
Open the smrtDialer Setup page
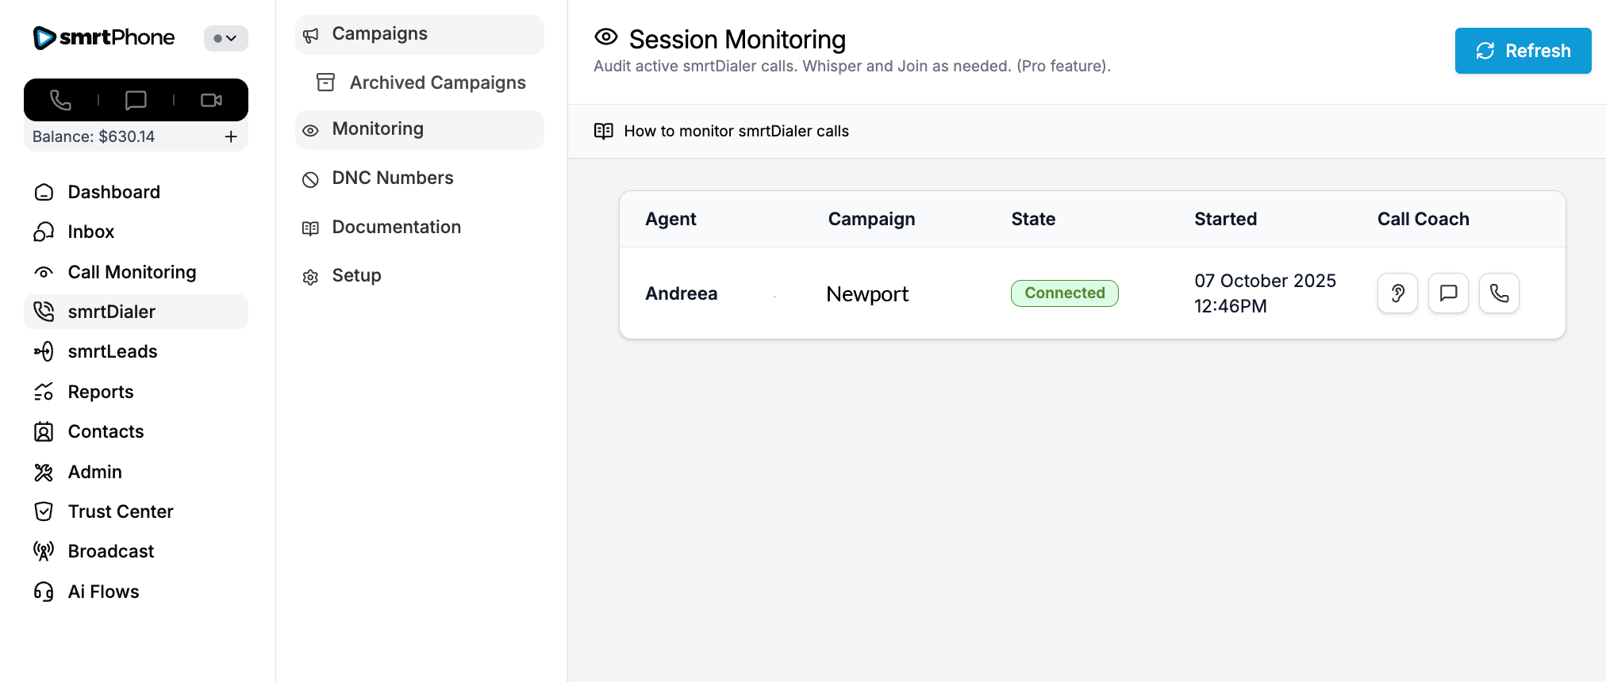[356, 276]
